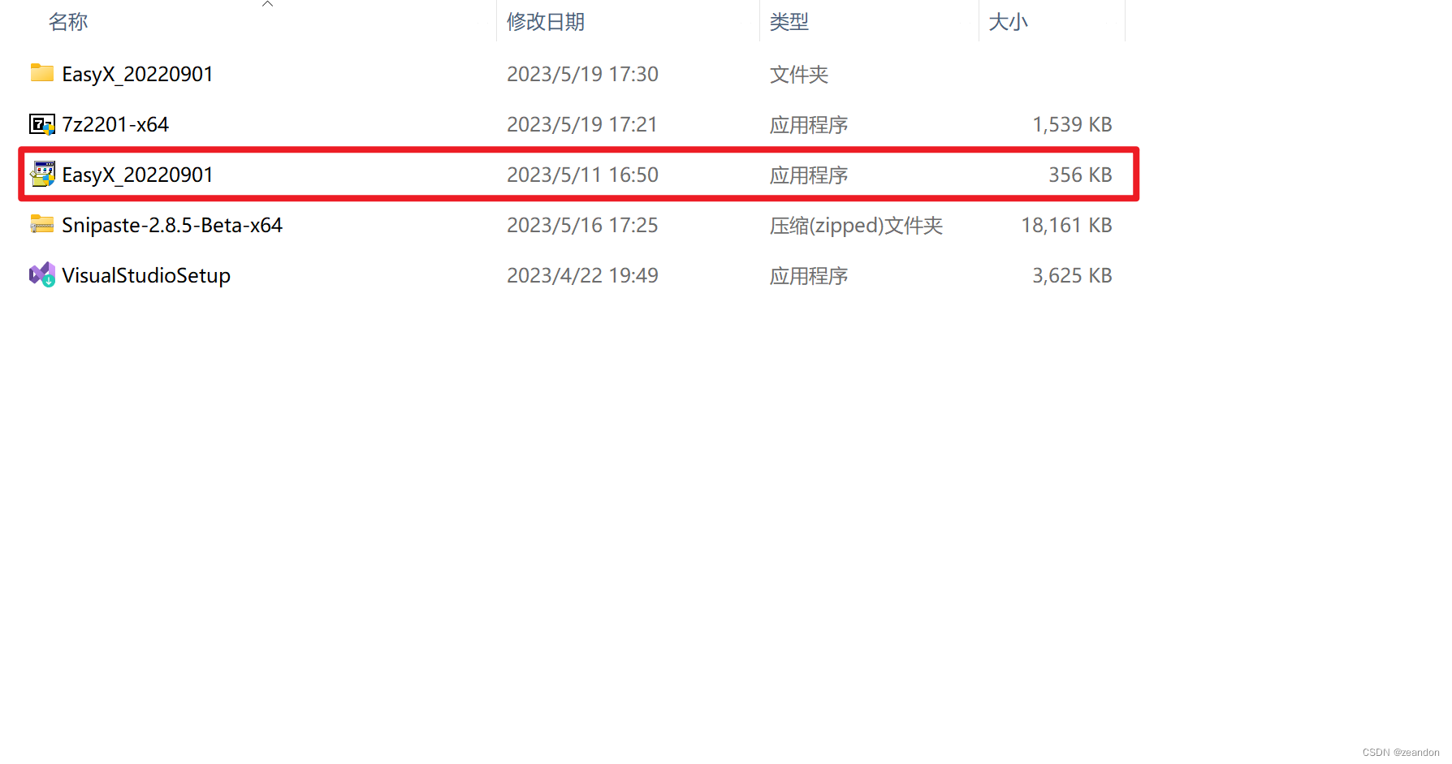Image resolution: width=1452 pixels, height=764 pixels.
Task: Select the application name EasyX_20220901 sized 356 KB
Action: (137, 175)
